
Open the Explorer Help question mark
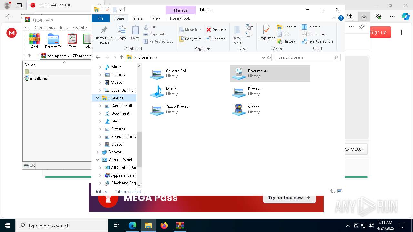(x=341, y=18)
